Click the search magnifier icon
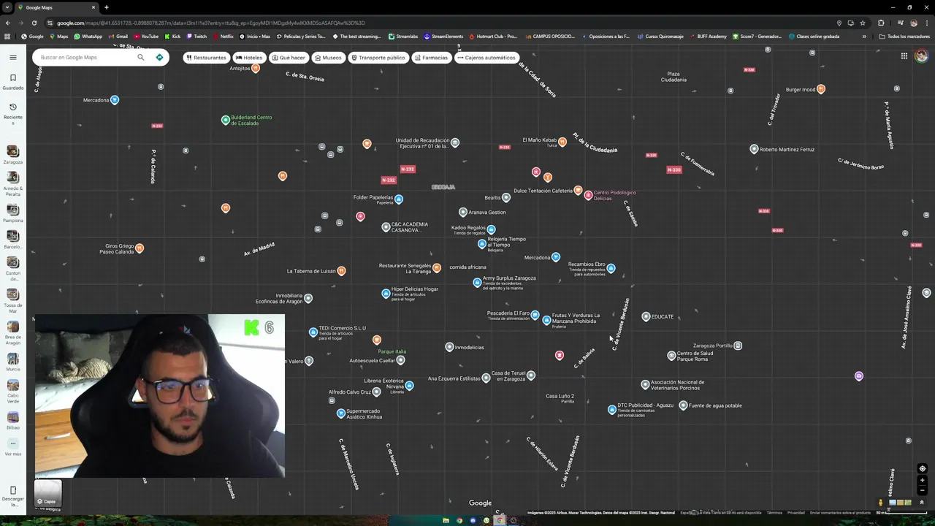This screenshot has width=935, height=526. (141, 57)
